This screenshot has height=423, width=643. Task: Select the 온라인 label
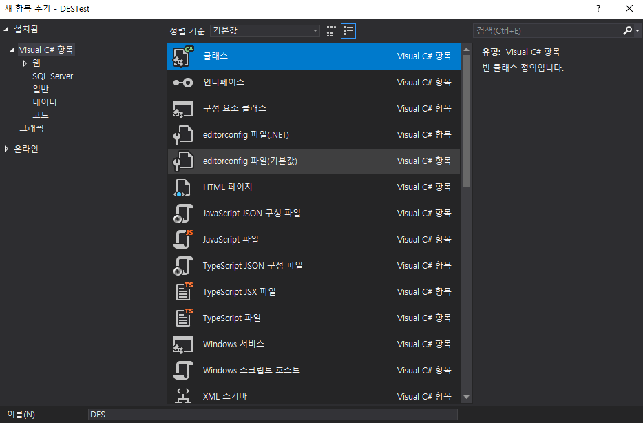click(26, 149)
